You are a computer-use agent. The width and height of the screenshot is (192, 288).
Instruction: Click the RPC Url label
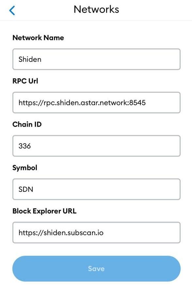(25, 81)
